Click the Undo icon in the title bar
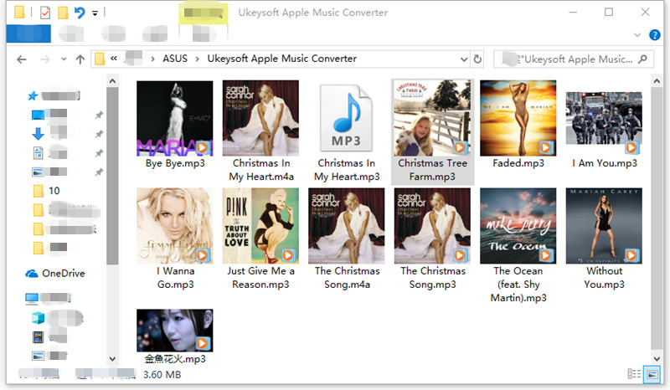 click(x=80, y=13)
